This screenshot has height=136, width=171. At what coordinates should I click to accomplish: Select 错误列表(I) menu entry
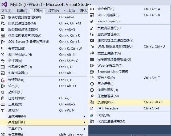click(44, 80)
